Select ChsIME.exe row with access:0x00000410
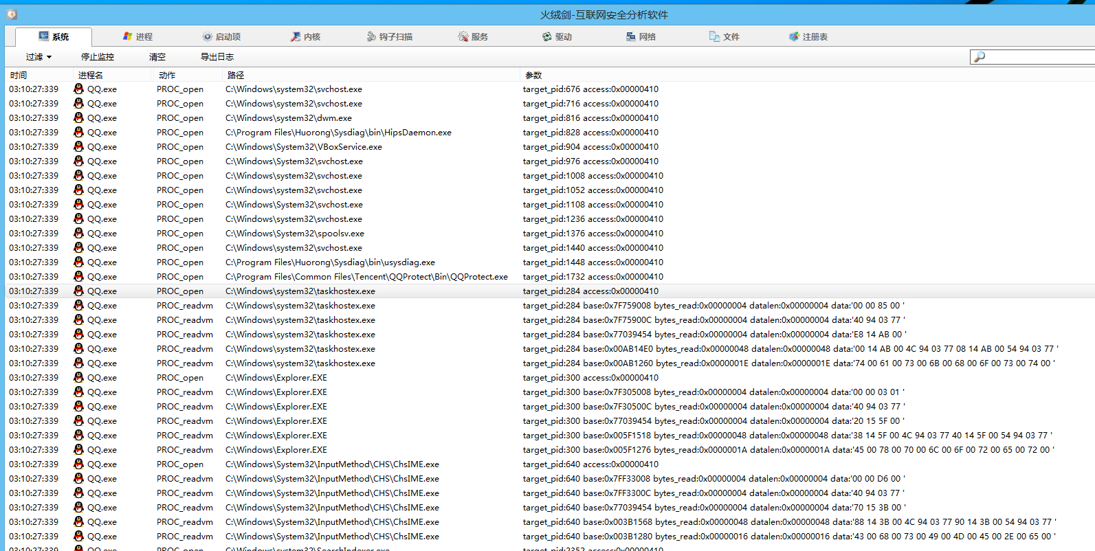 pyautogui.click(x=550, y=464)
